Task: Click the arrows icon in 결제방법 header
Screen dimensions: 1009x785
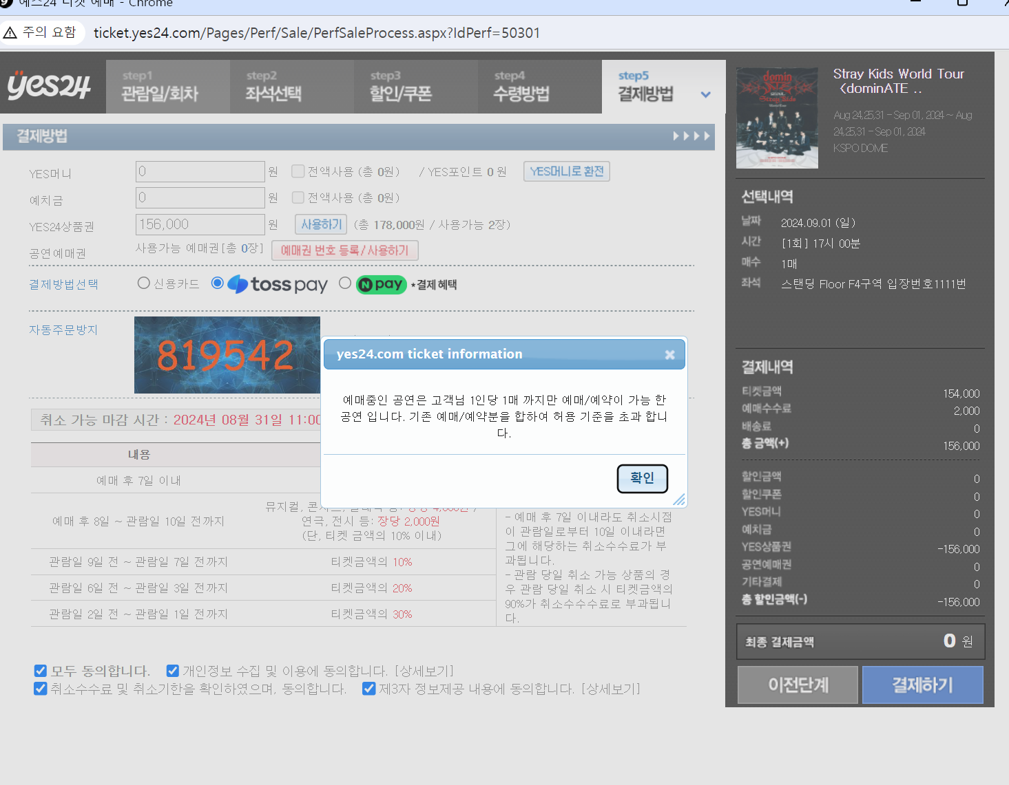Action: point(691,136)
